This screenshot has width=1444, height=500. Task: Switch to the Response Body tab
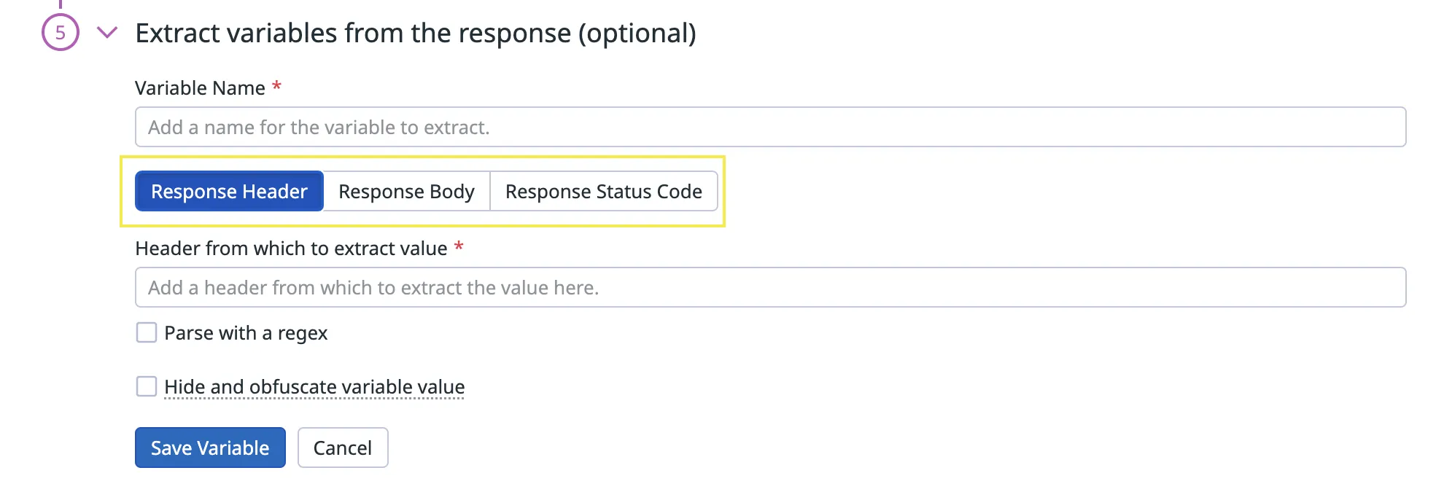click(x=406, y=192)
